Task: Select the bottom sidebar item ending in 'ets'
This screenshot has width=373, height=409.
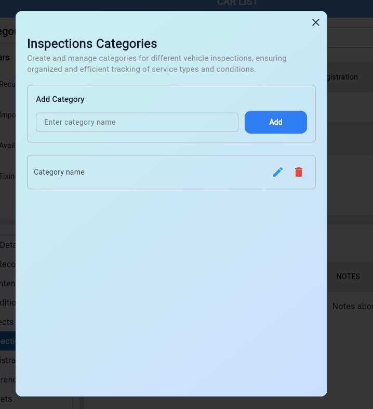Action: point(6,399)
